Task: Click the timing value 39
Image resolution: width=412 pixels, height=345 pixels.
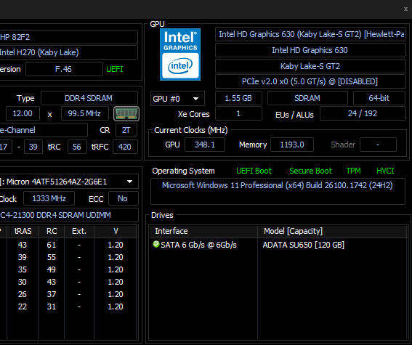Action: [x=33, y=147]
